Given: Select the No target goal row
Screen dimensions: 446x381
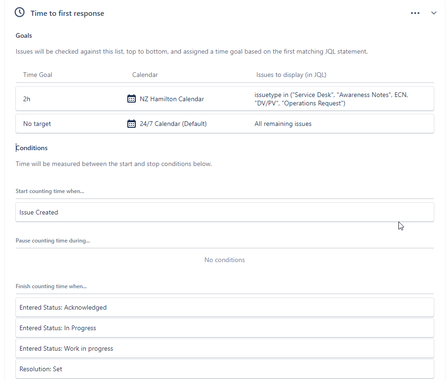Looking at the screenshot, I should 225,124.
